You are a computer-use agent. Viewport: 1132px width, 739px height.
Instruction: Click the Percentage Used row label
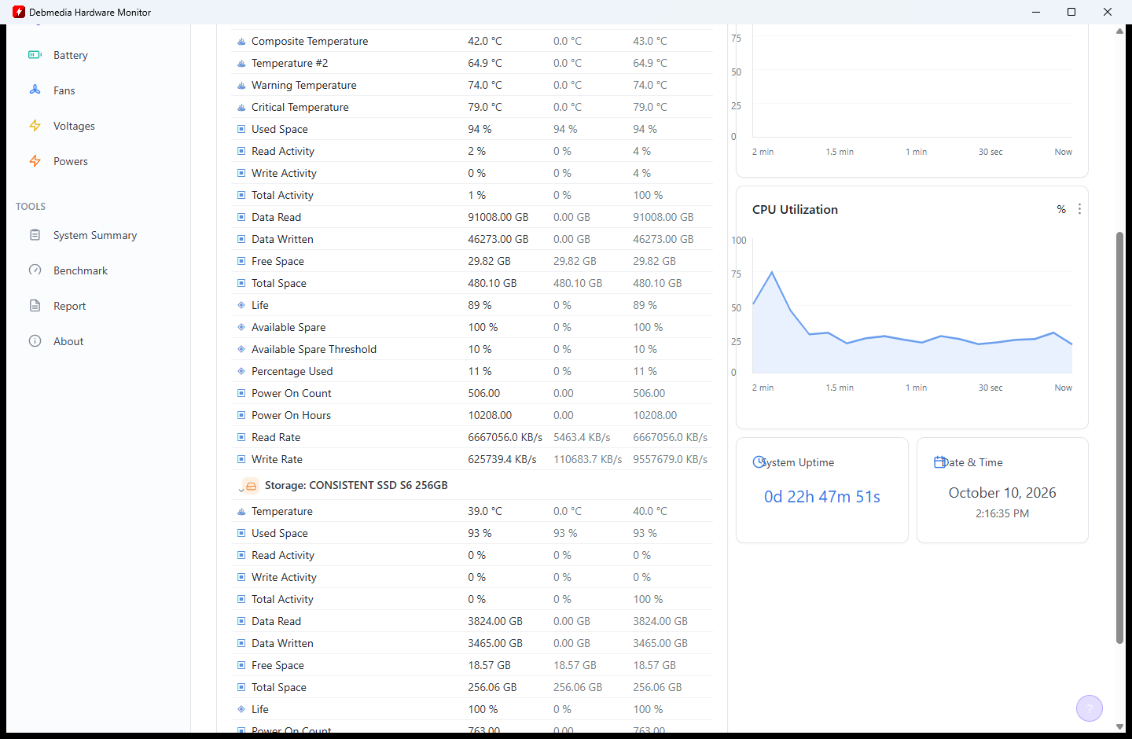click(292, 371)
